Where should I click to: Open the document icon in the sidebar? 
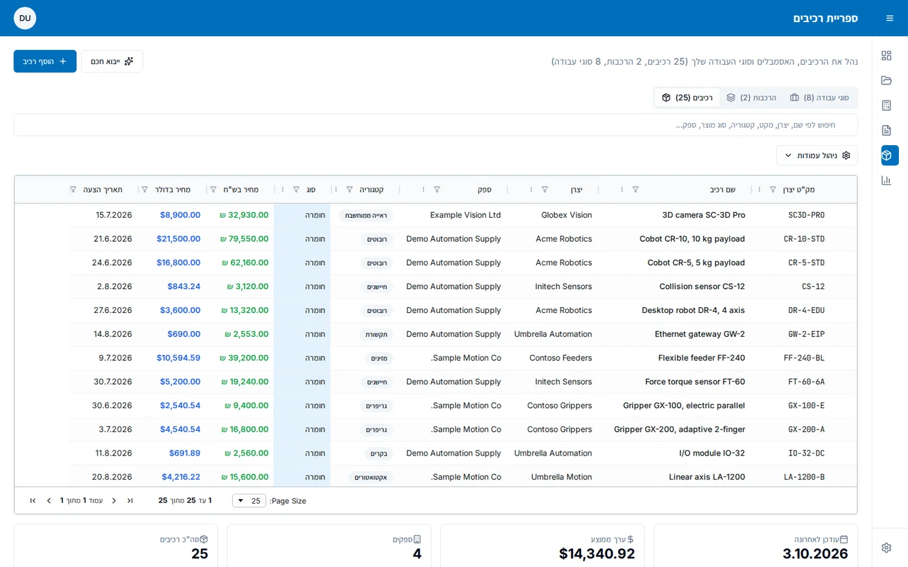point(887,130)
